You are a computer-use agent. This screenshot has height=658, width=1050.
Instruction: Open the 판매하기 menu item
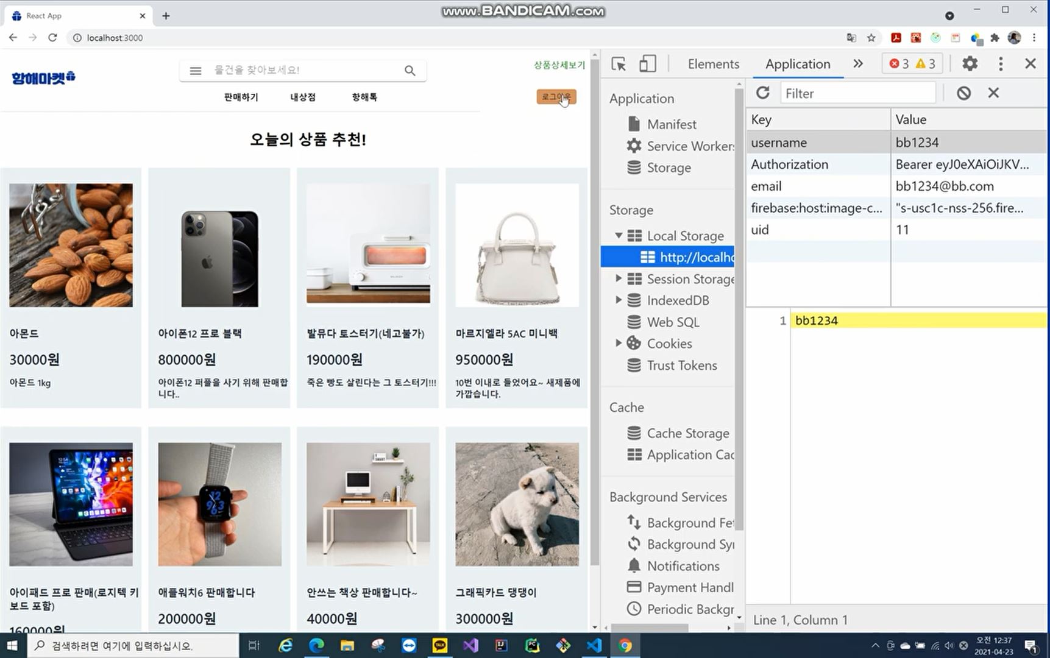pos(241,97)
